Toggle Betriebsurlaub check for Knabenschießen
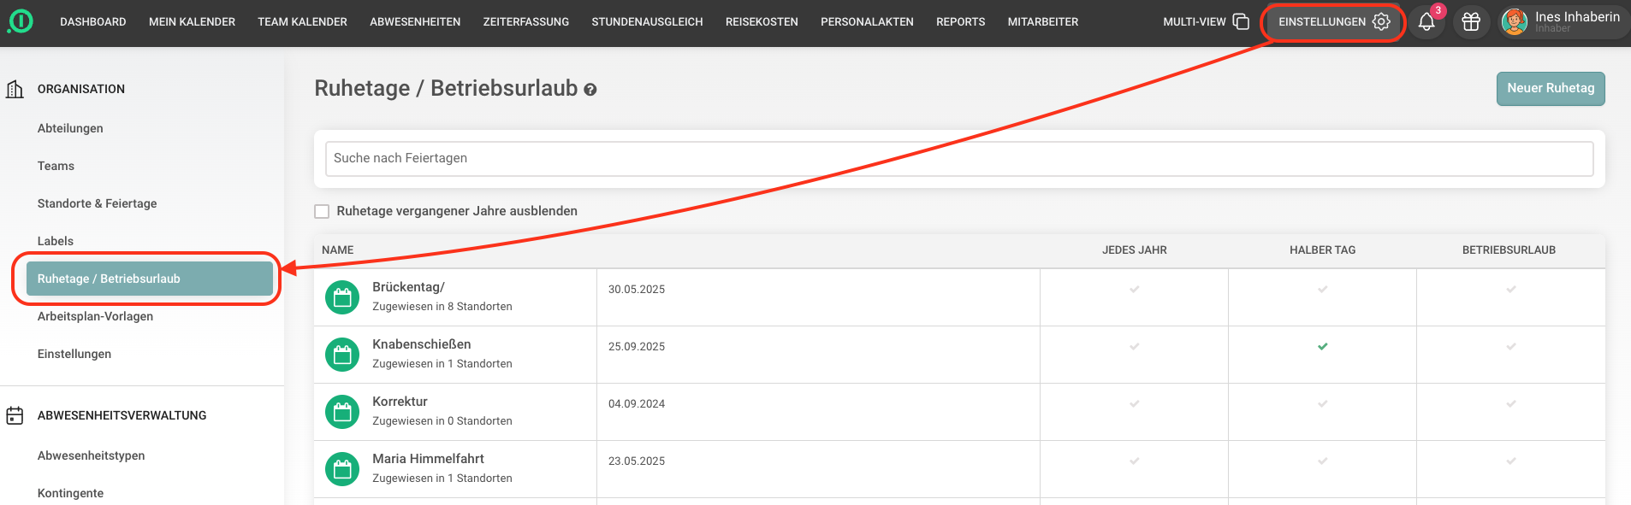 click(x=1511, y=346)
